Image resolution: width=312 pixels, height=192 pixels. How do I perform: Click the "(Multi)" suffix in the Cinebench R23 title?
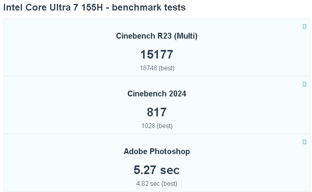(x=186, y=36)
